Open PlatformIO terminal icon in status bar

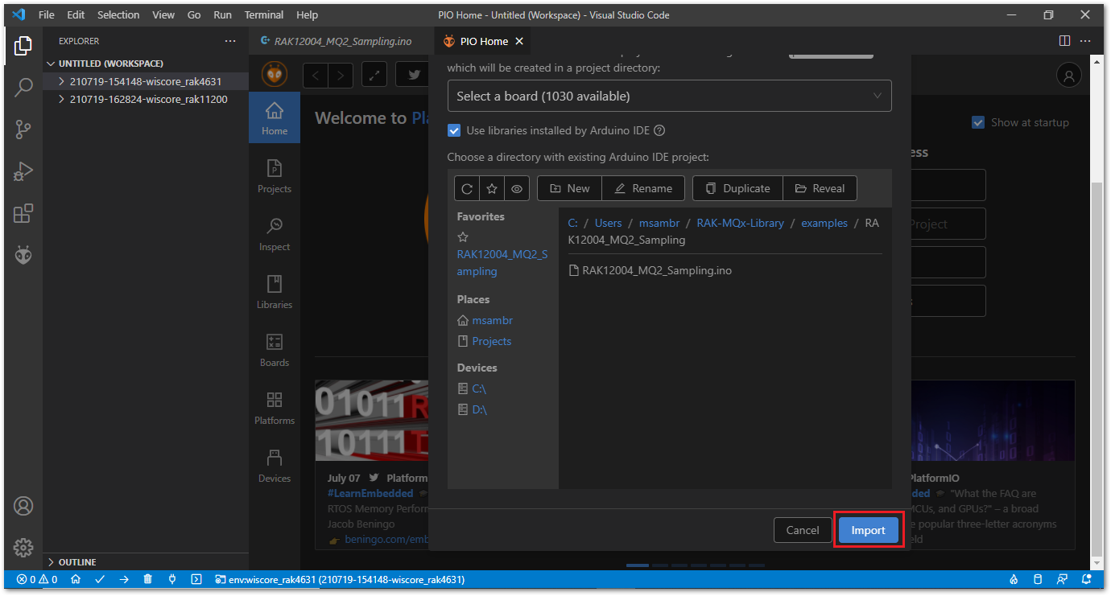point(196,579)
